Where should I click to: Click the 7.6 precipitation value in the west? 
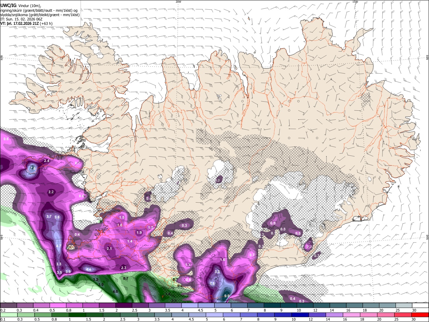33,168
